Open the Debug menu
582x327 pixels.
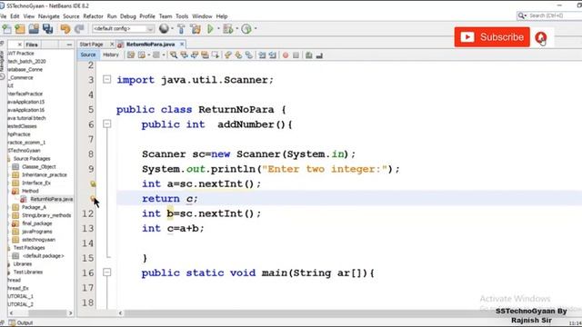(127, 16)
